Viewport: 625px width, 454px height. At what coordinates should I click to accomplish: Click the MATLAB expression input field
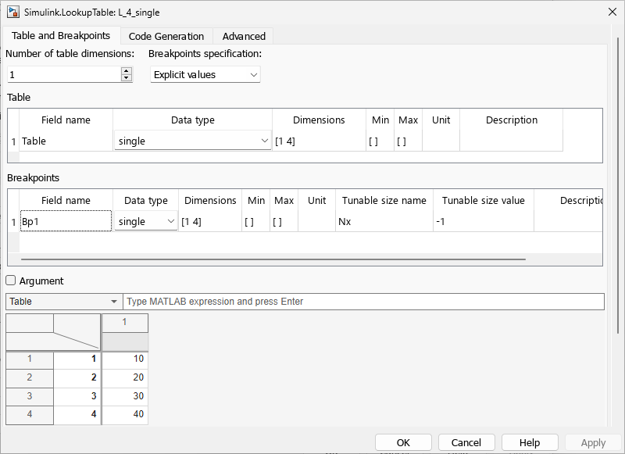click(363, 302)
